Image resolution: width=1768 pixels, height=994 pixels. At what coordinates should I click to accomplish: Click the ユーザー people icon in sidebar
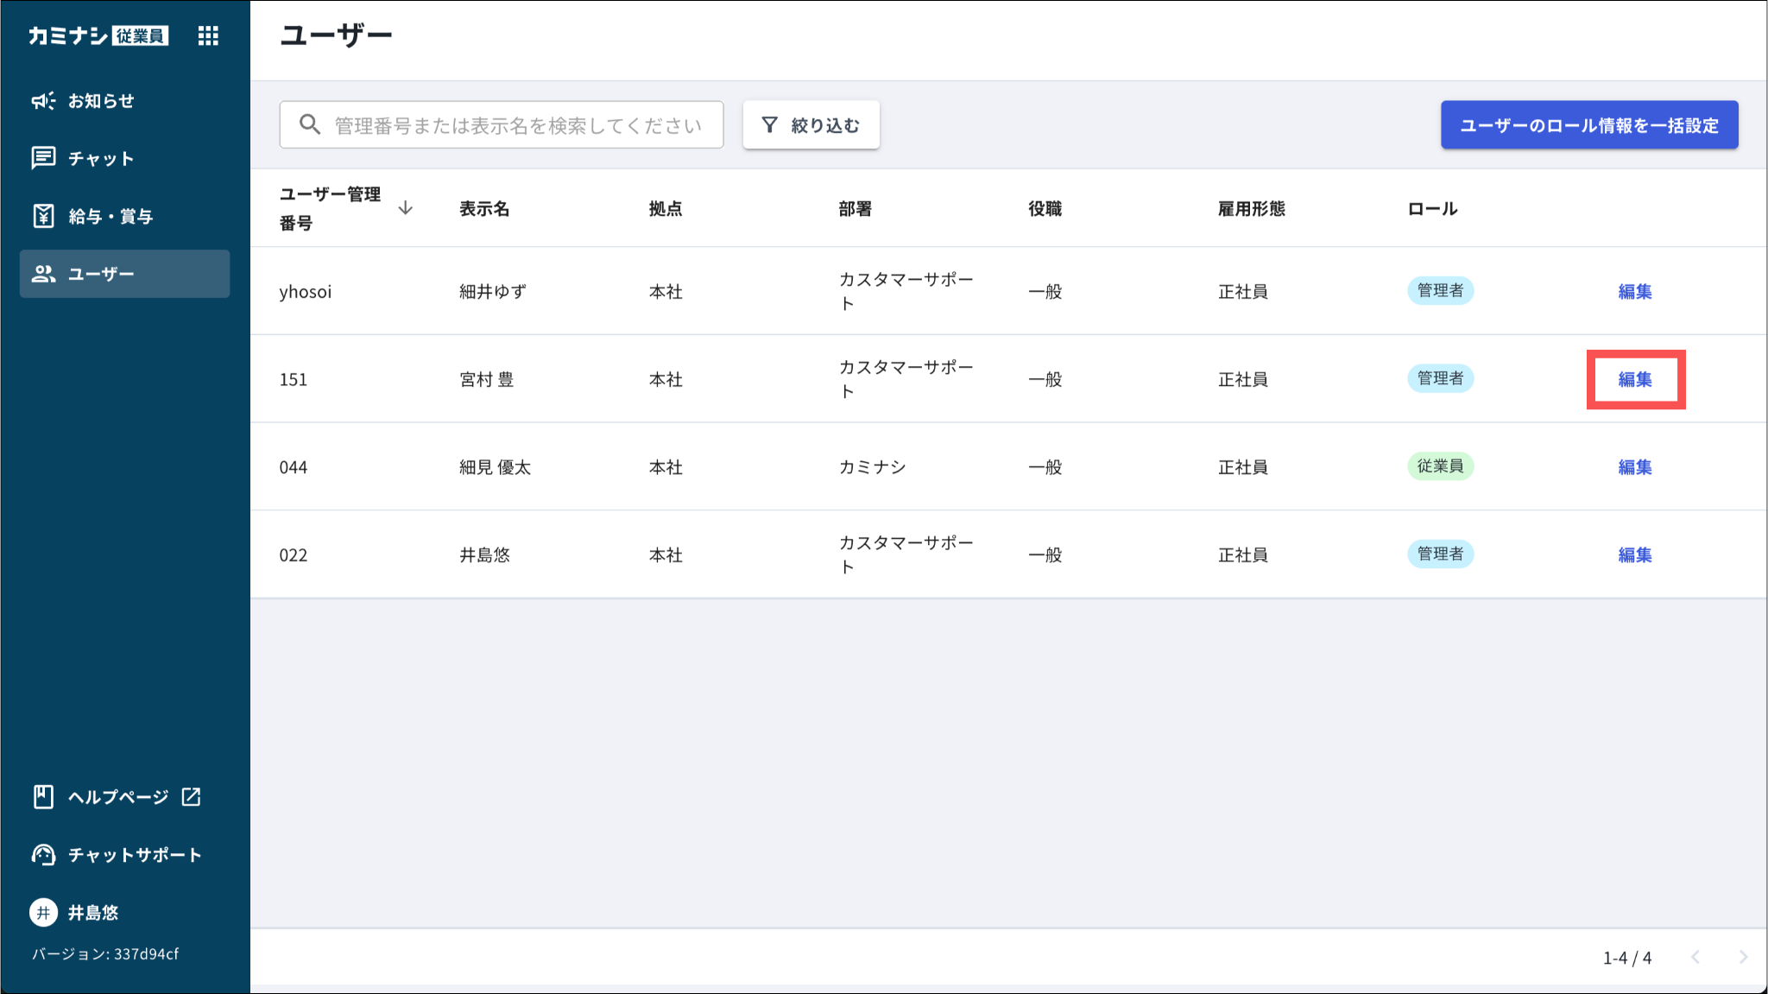(43, 274)
